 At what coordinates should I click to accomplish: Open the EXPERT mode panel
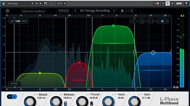point(14,83)
